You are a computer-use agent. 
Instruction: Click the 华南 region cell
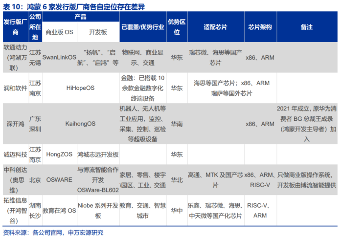click(x=177, y=124)
